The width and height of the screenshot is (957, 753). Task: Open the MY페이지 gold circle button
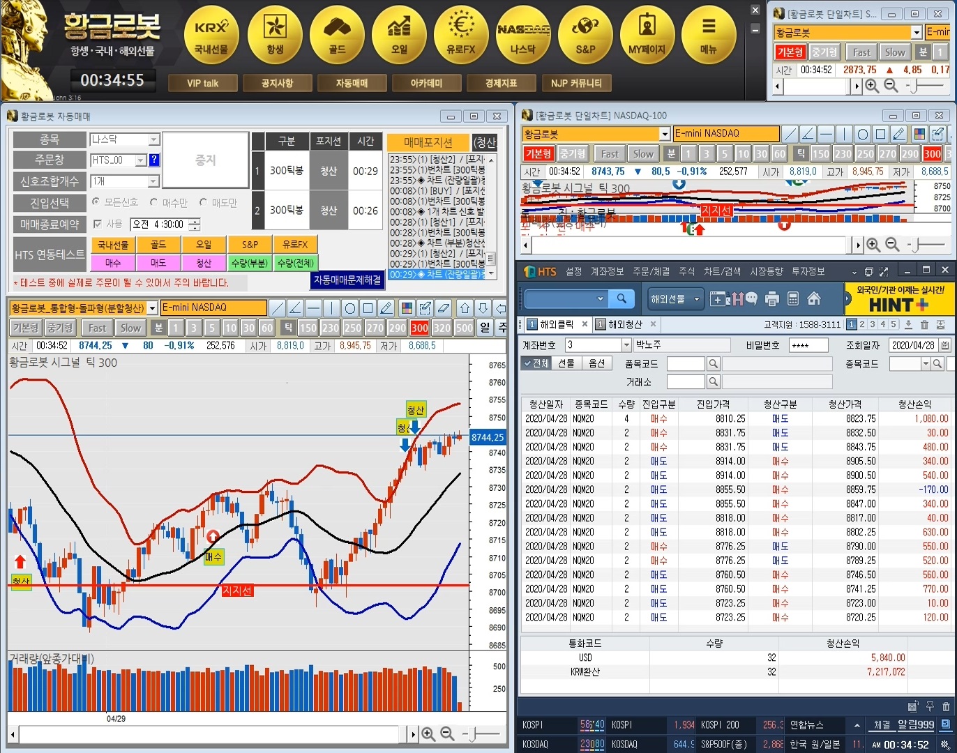click(647, 36)
